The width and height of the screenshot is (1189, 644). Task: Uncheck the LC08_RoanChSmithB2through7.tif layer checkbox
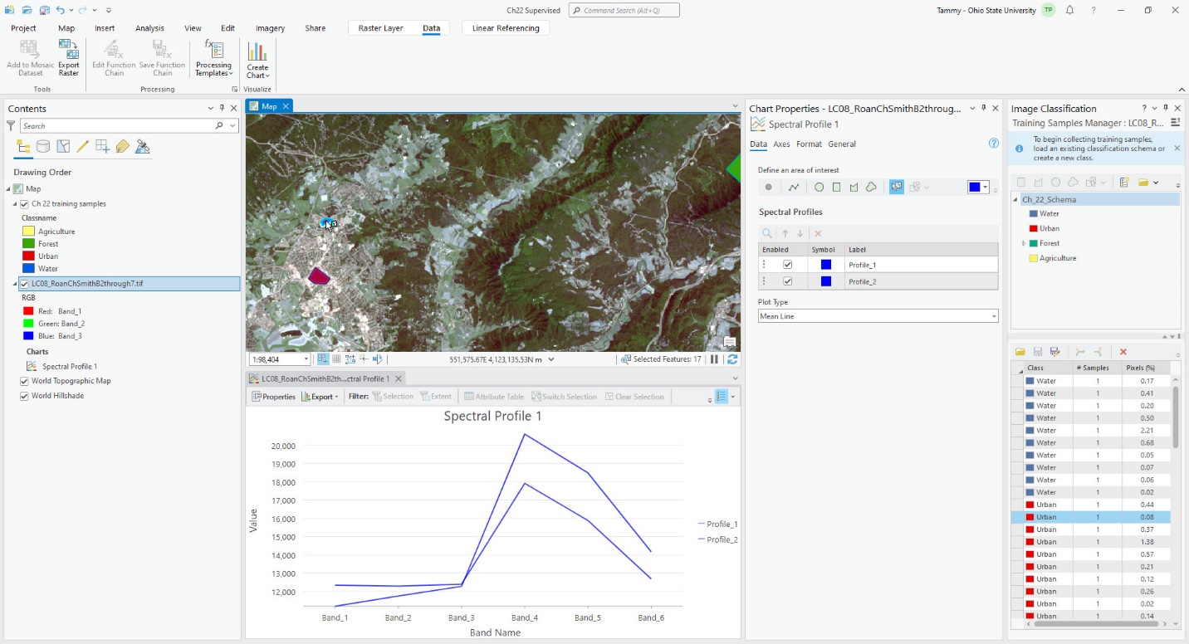pos(24,284)
